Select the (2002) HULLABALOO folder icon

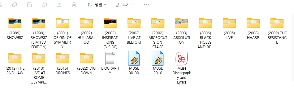(x=86, y=23)
